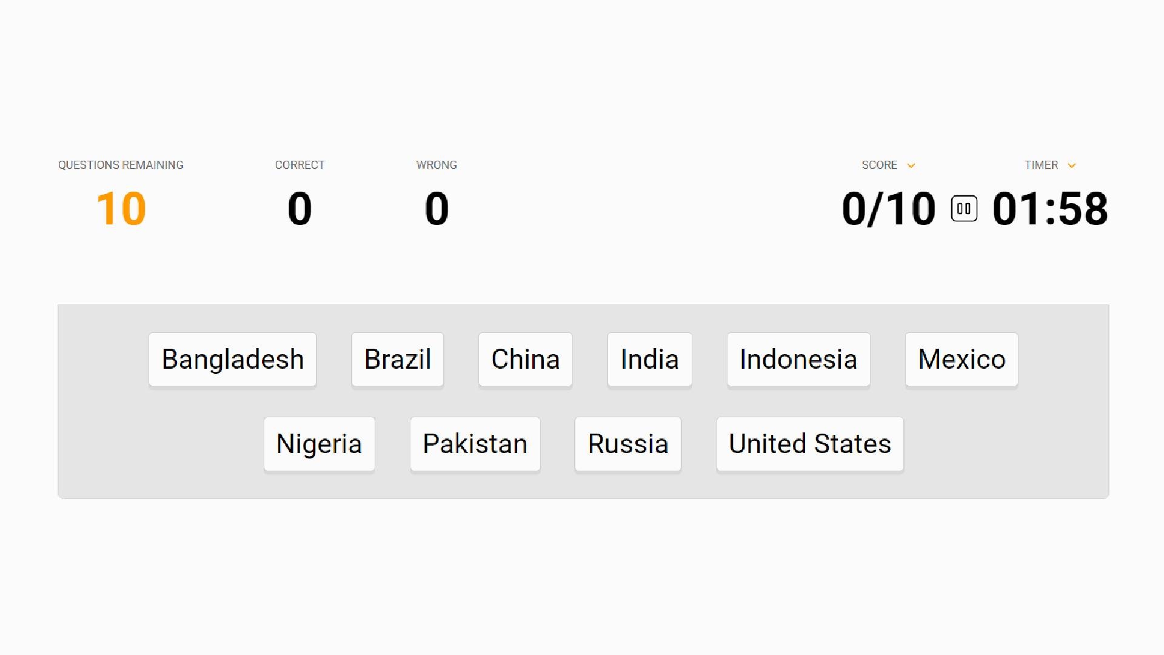Select Bangladesh as your answer
This screenshot has height=655, width=1164.
[x=233, y=359]
